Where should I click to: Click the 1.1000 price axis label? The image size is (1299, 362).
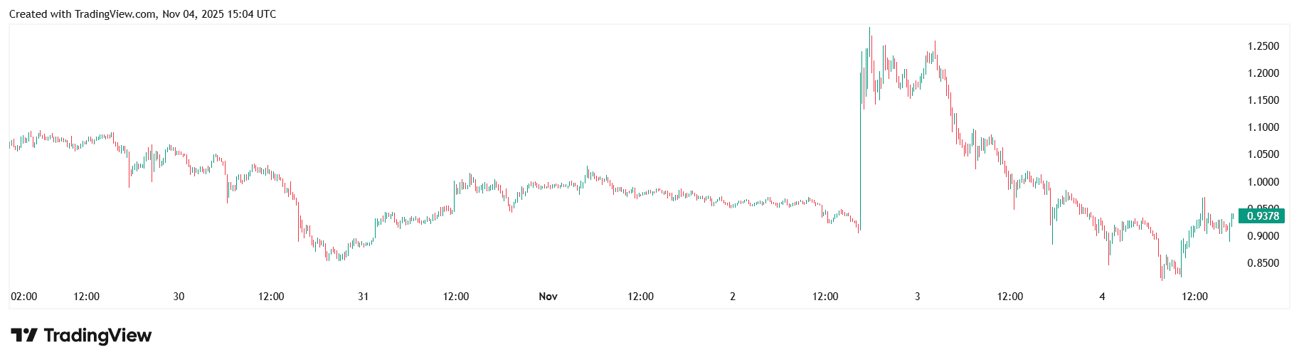(1263, 127)
